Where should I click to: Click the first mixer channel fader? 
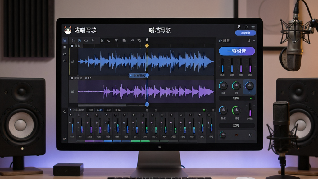pos(73,126)
